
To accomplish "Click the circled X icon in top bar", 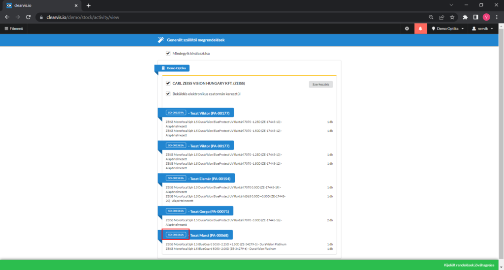I will [x=407, y=29].
